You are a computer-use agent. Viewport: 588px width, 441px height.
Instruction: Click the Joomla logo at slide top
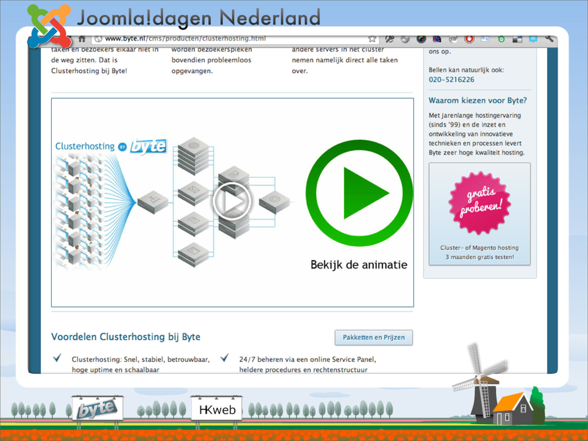click(49, 26)
